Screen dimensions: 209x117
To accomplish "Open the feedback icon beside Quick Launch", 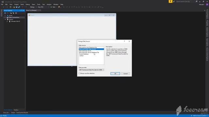I will click(174, 1).
